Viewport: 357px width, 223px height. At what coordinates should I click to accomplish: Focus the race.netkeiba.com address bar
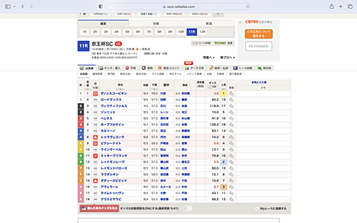[x=178, y=7]
